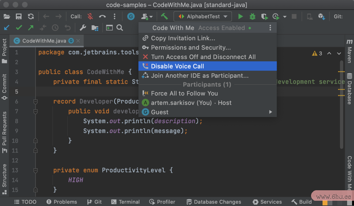Image resolution: width=354 pixels, height=206 pixels.
Task: Toggle the muted microphone in Call
Action: [90, 16]
